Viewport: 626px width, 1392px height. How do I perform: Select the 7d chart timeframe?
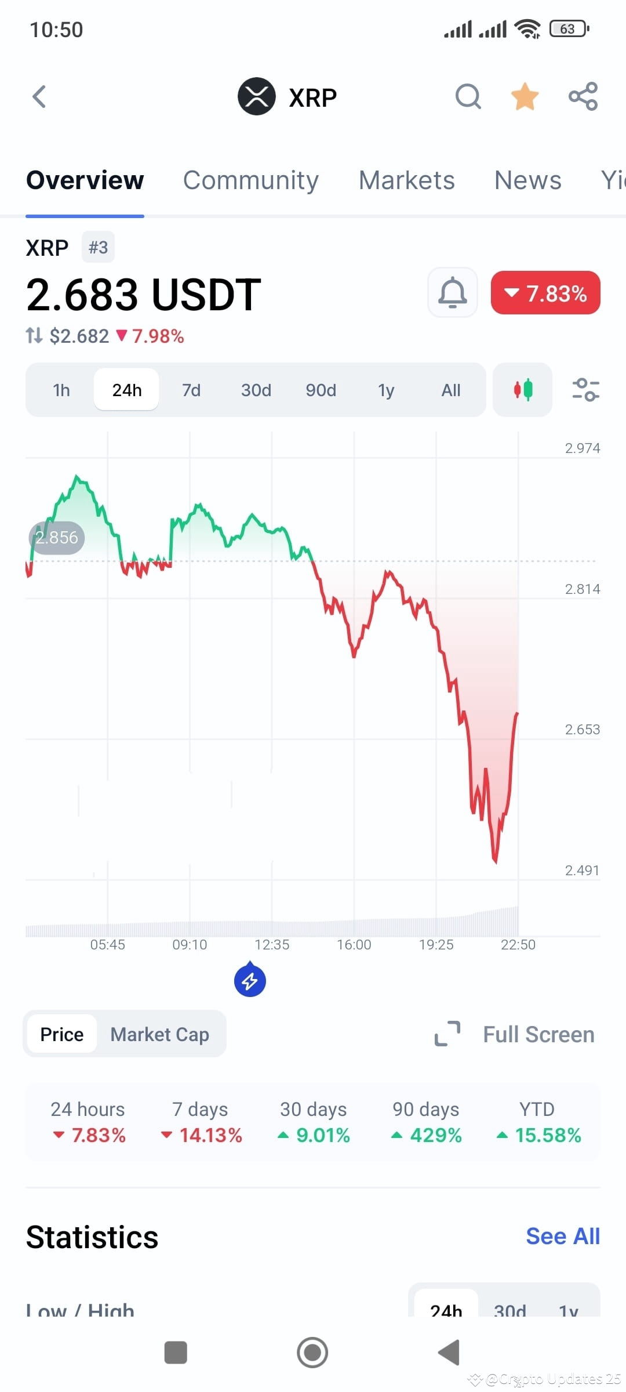(x=191, y=390)
